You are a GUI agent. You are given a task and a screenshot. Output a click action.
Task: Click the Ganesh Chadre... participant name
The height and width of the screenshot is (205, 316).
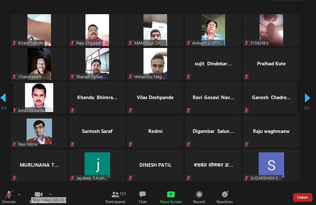pyautogui.click(x=271, y=97)
